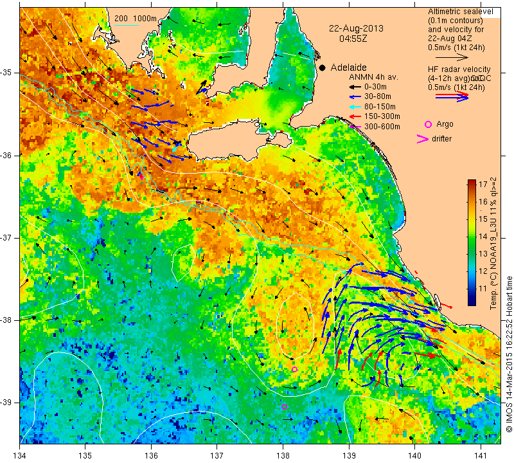This screenshot has height=463, width=514.
Task: Click the -39 latitude axis label
Action: point(6,403)
